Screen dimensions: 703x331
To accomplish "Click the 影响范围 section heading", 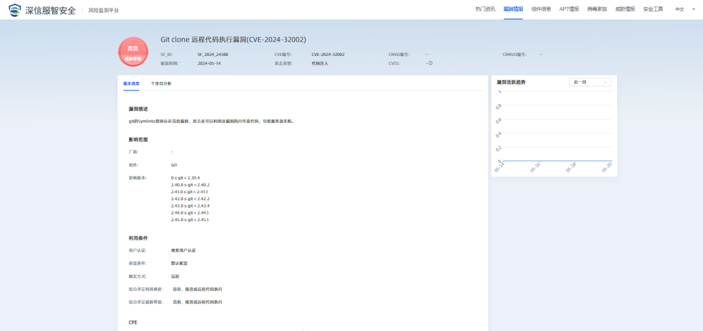I will coord(138,140).
